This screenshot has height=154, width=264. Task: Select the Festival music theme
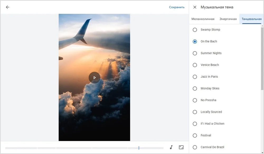(195, 136)
